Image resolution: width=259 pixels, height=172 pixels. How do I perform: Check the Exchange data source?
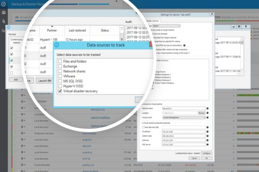(x=60, y=66)
